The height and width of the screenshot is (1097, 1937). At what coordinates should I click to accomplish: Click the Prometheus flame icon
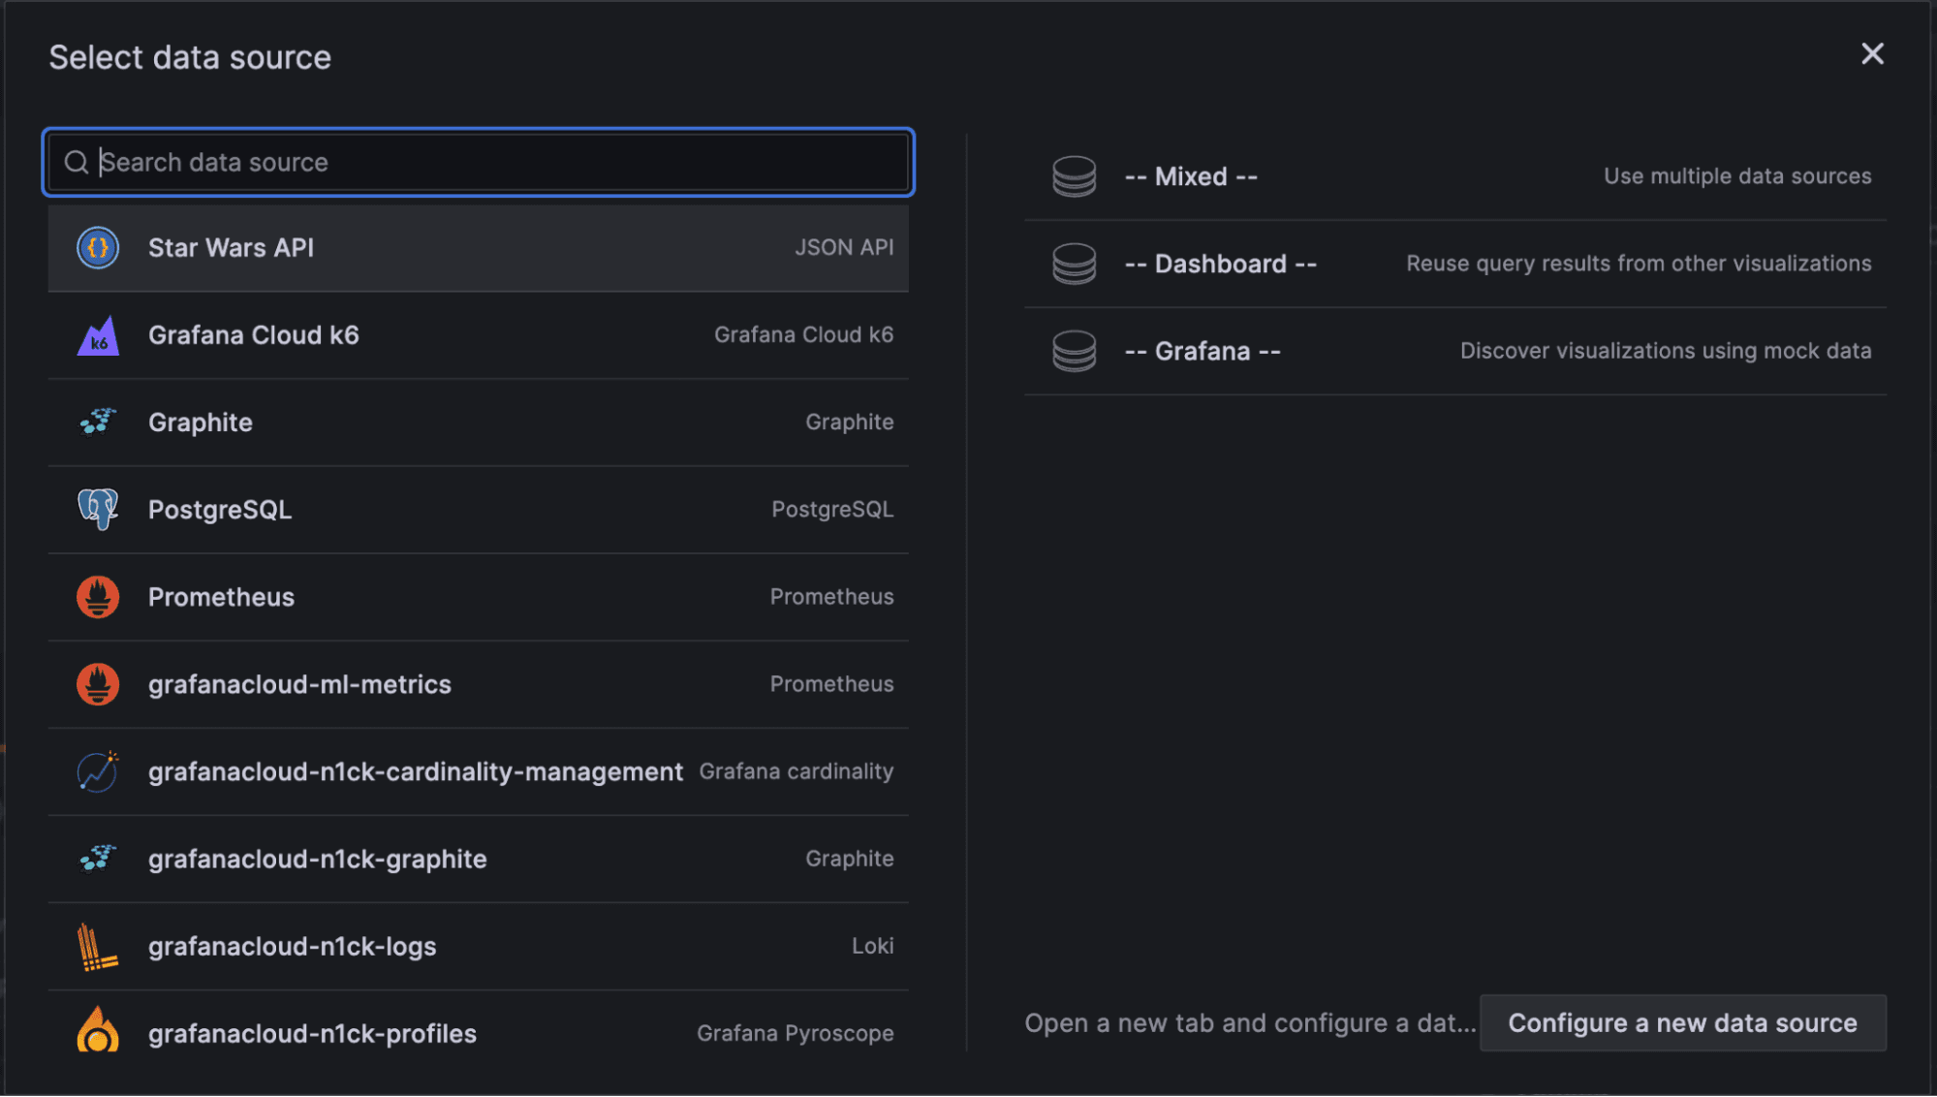[97, 597]
